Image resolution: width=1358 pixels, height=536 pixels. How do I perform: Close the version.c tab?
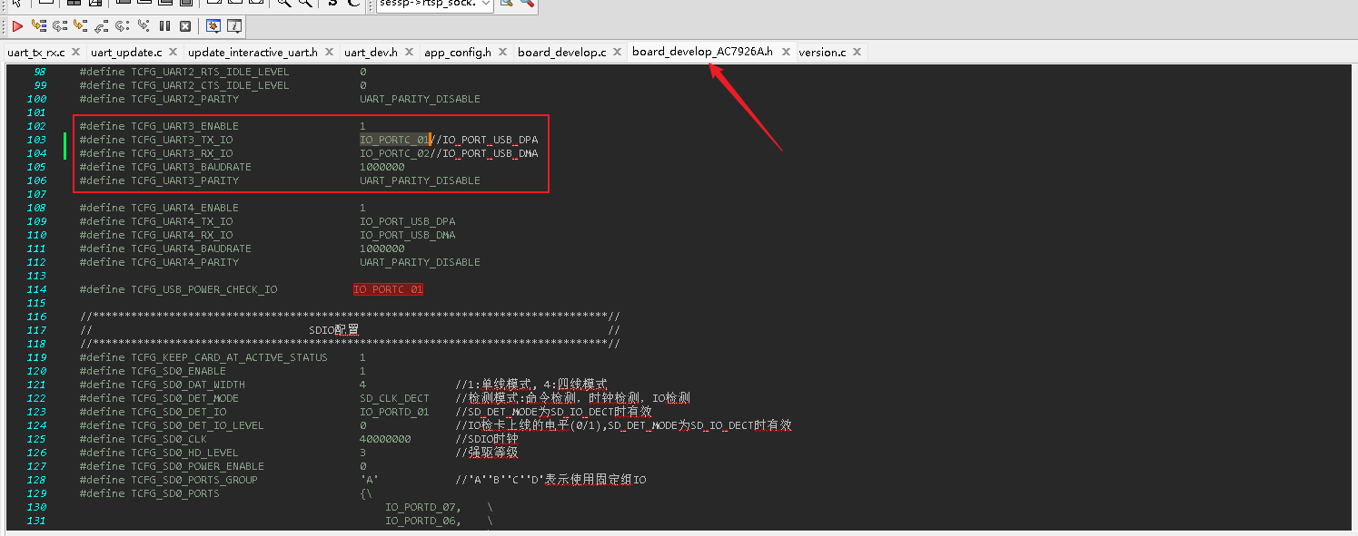click(x=857, y=52)
